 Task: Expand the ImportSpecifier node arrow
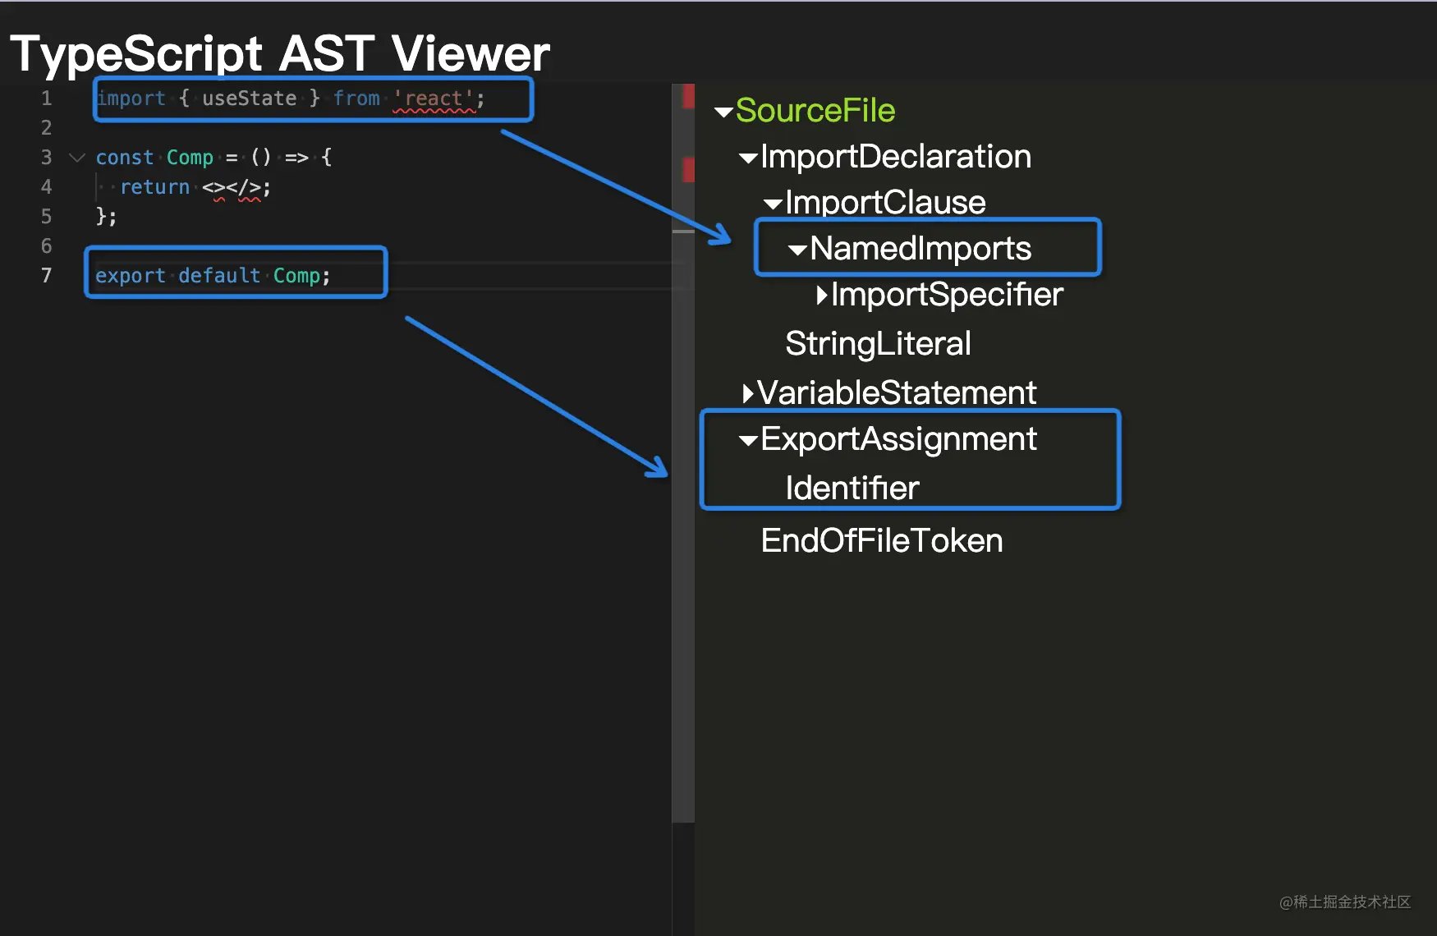[822, 296]
